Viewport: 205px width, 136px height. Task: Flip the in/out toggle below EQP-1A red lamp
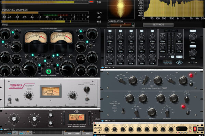pos(188,113)
